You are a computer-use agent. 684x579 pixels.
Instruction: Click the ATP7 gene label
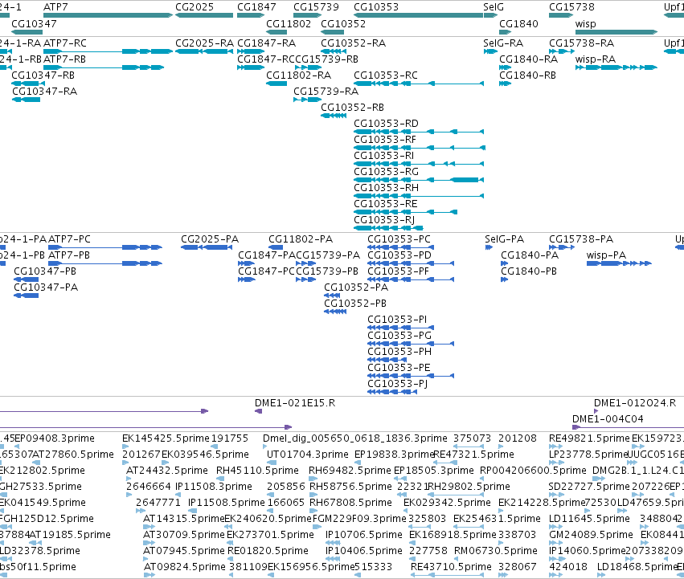tap(55, 7)
